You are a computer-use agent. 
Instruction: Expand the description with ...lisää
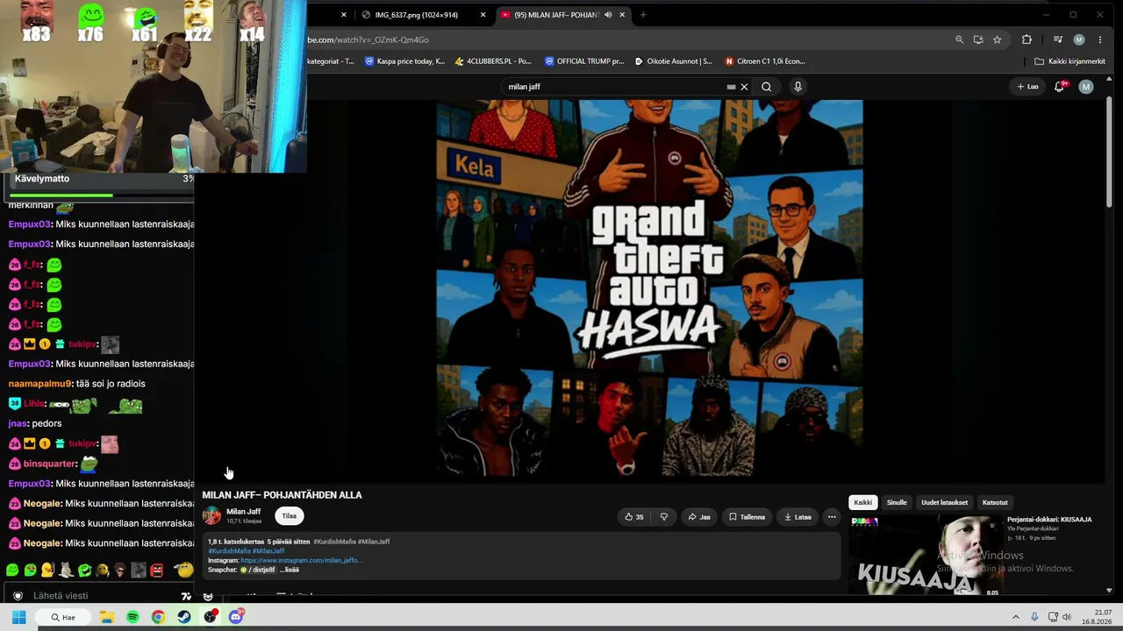290,570
